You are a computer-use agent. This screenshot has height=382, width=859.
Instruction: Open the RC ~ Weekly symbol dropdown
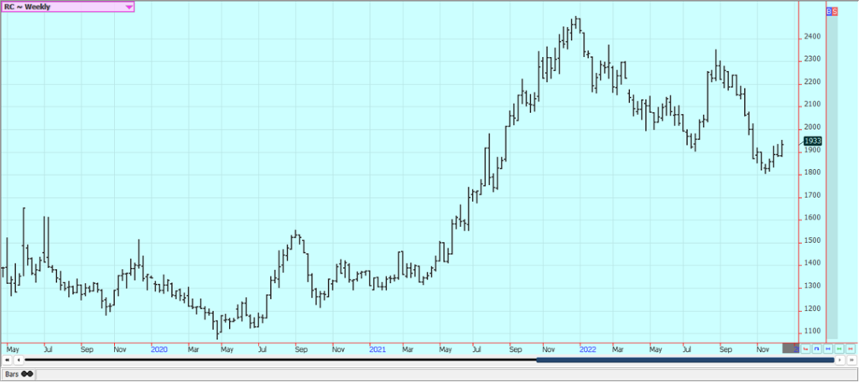click(x=67, y=7)
